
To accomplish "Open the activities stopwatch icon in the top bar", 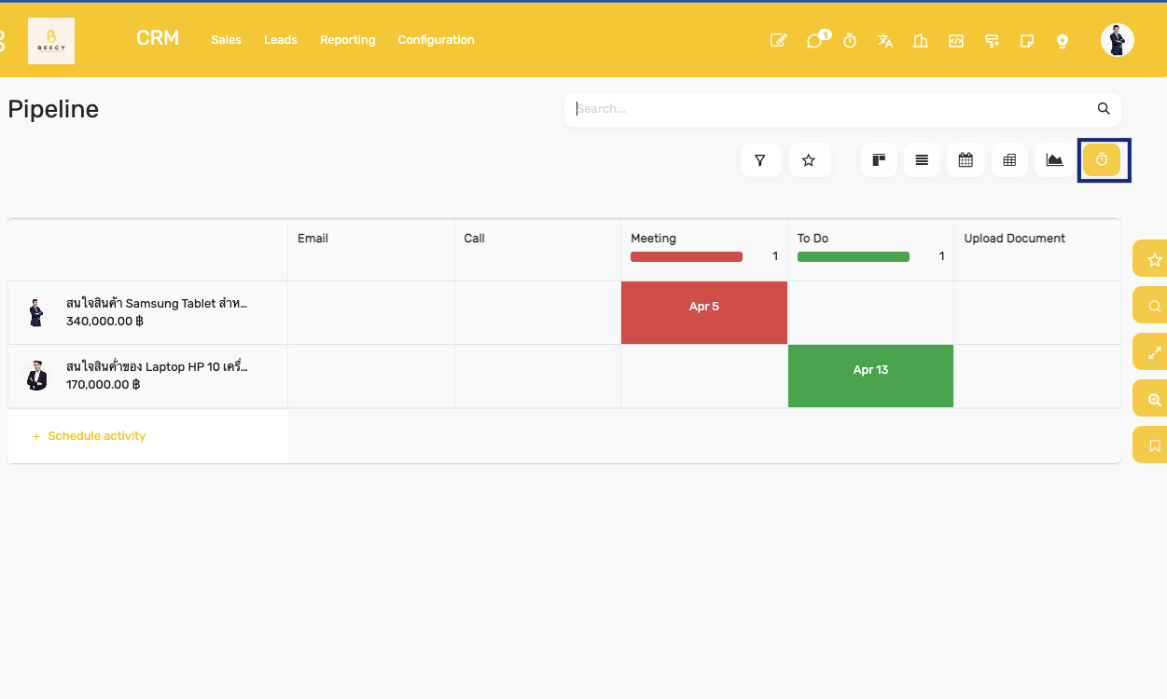I will tap(850, 40).
